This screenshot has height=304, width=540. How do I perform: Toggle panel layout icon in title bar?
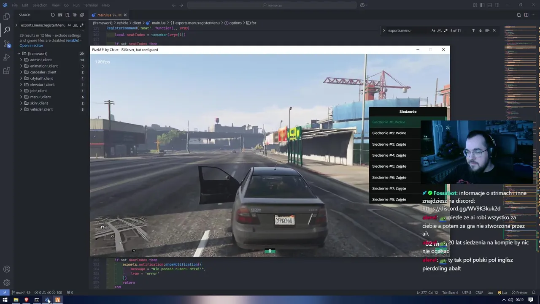pos(489,5)
